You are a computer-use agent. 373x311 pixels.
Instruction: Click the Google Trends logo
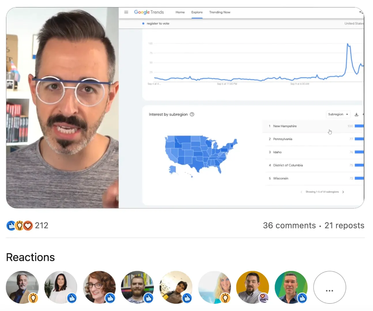[149, 12]
